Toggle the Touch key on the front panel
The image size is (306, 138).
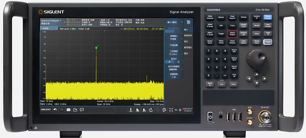click(x=268, y=42)
